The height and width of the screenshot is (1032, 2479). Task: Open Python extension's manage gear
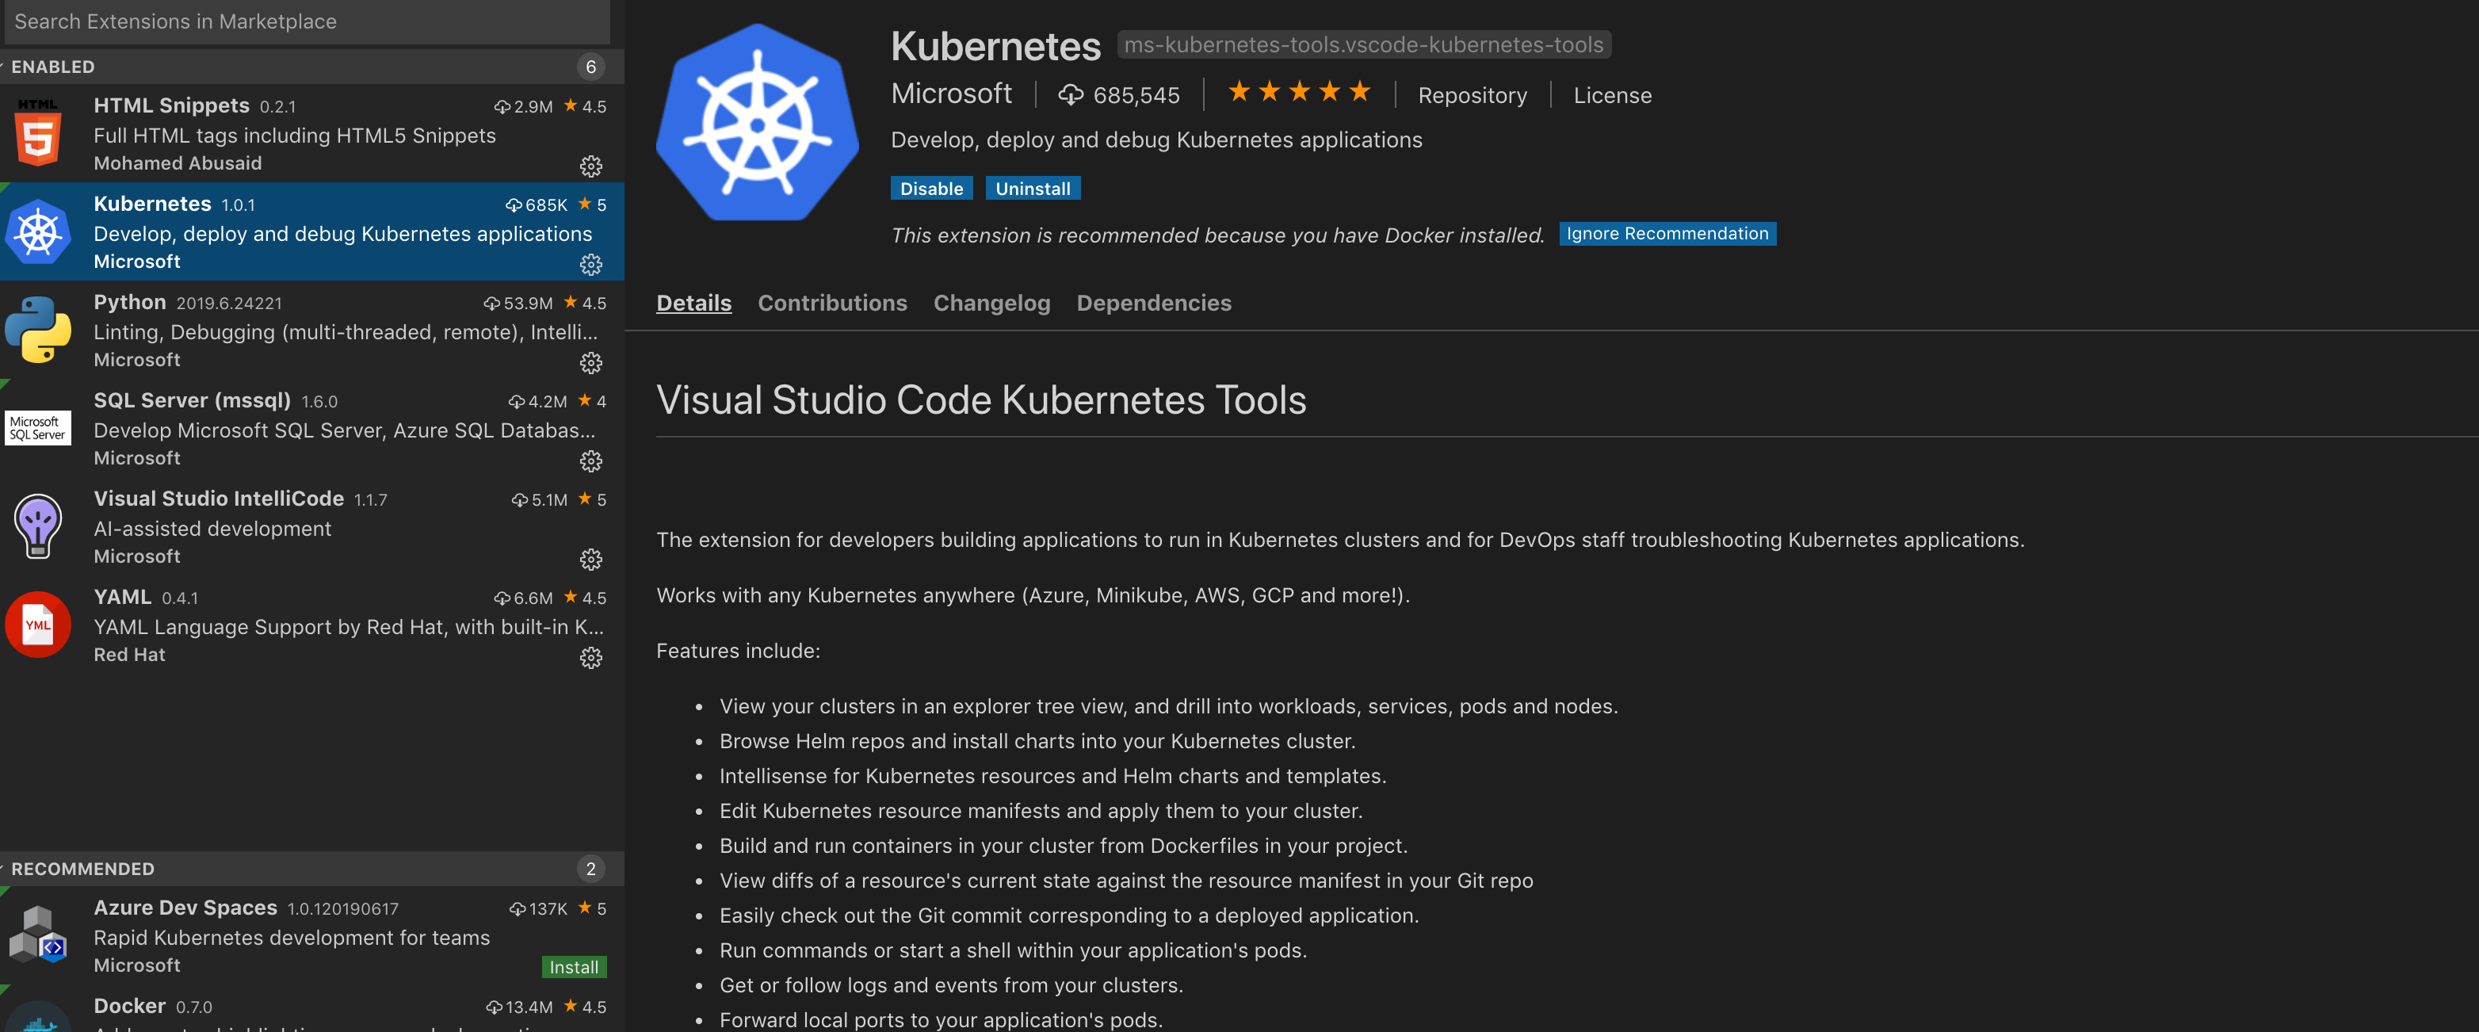591,363
